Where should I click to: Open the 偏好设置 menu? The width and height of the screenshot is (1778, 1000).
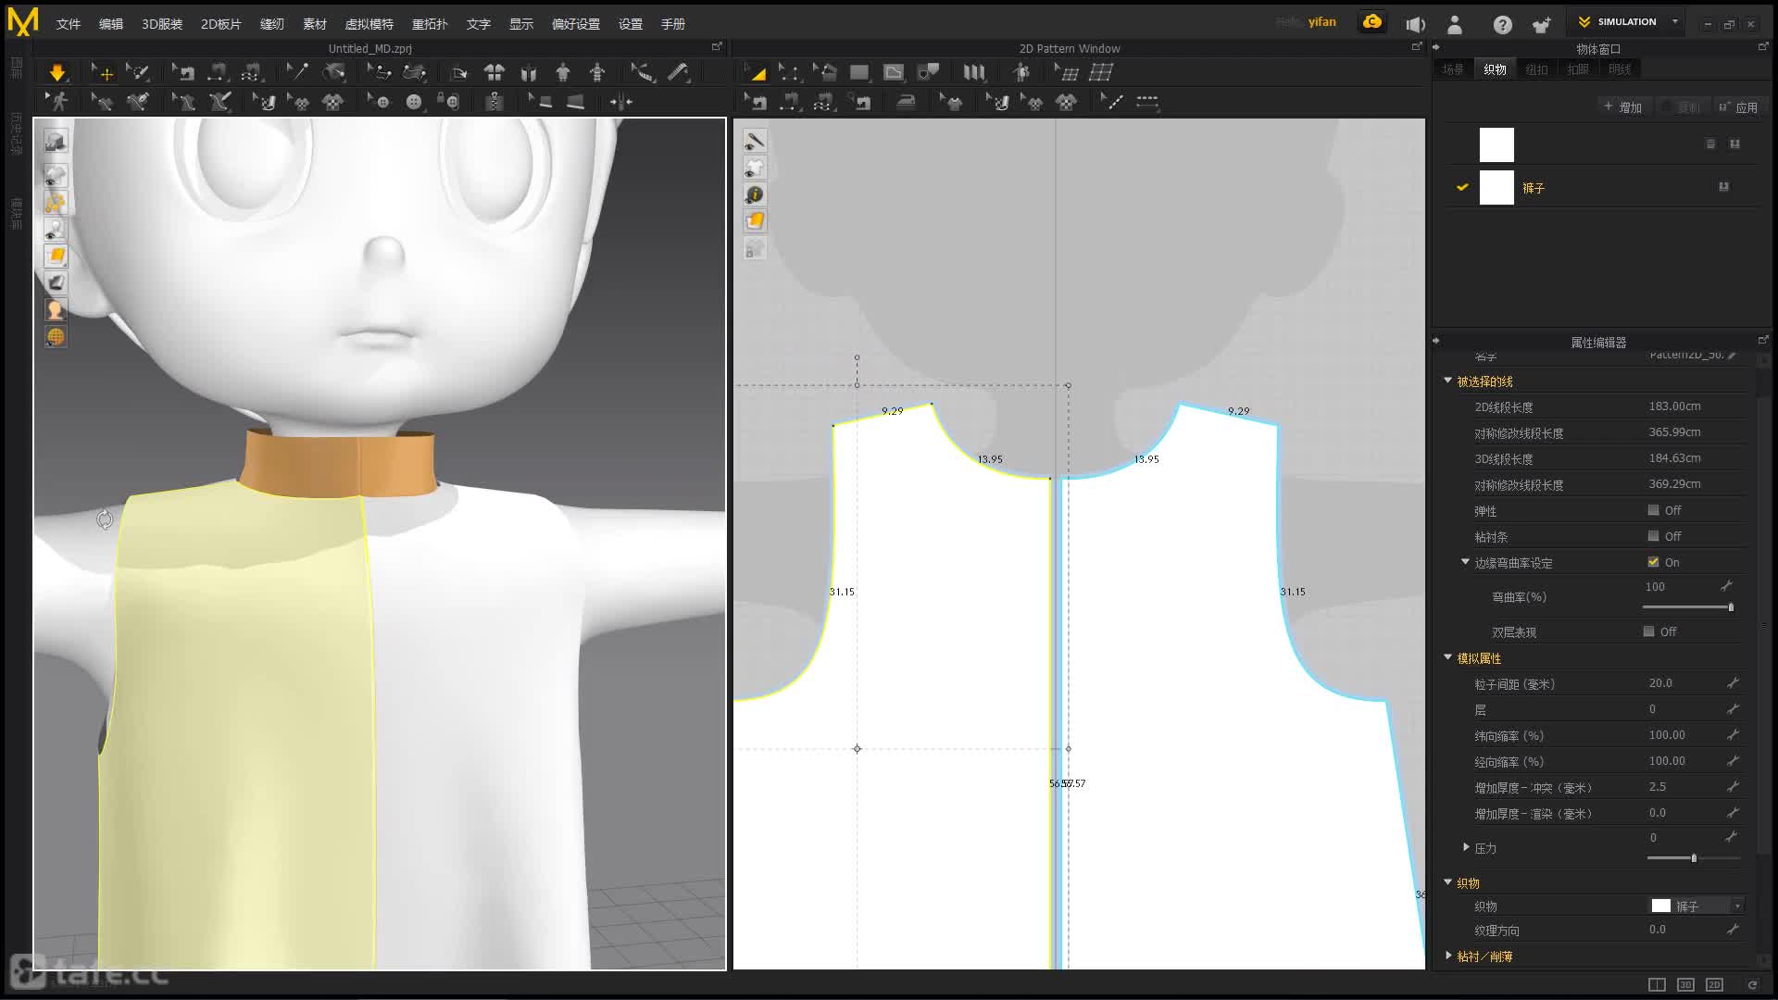tap(576, 24)
